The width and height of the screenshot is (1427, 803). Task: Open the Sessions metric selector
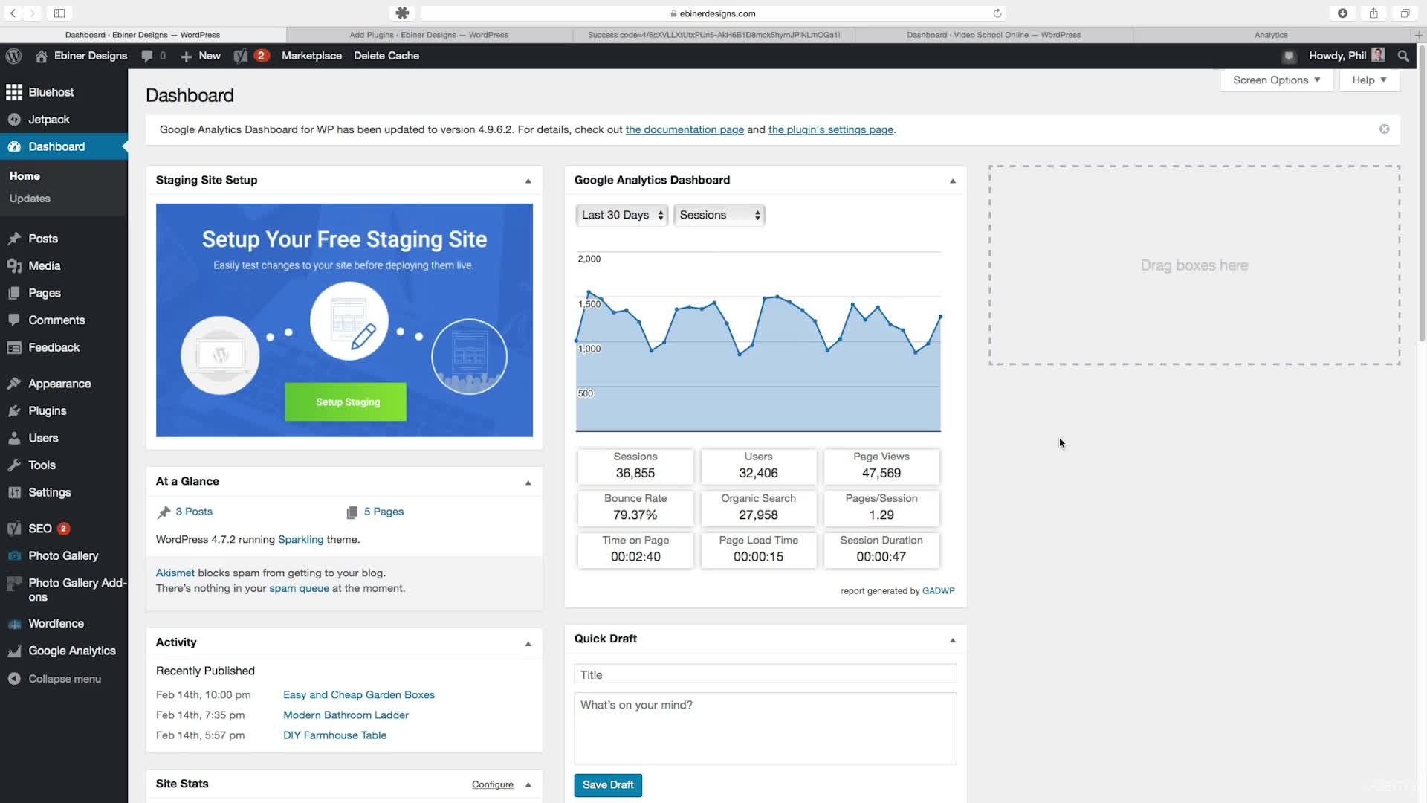pos(719,216)
